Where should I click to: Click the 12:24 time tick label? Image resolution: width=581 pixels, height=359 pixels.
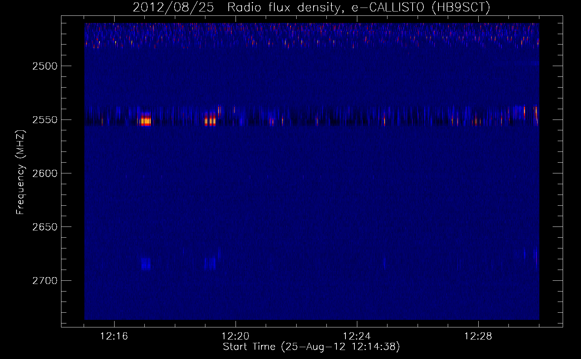[357, 336]
